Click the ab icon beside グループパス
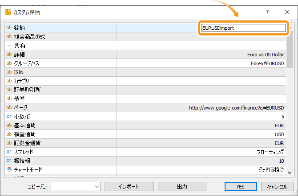The height and width of the screenshot is (196, 298). (9, 63)
